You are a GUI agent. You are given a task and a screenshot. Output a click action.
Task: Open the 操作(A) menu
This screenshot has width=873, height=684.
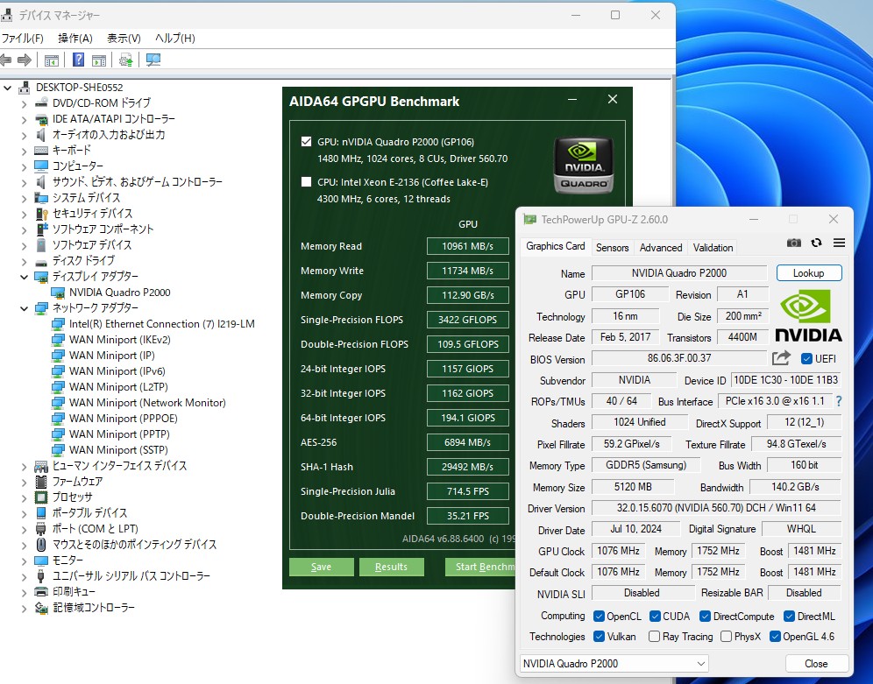[75, 39]
